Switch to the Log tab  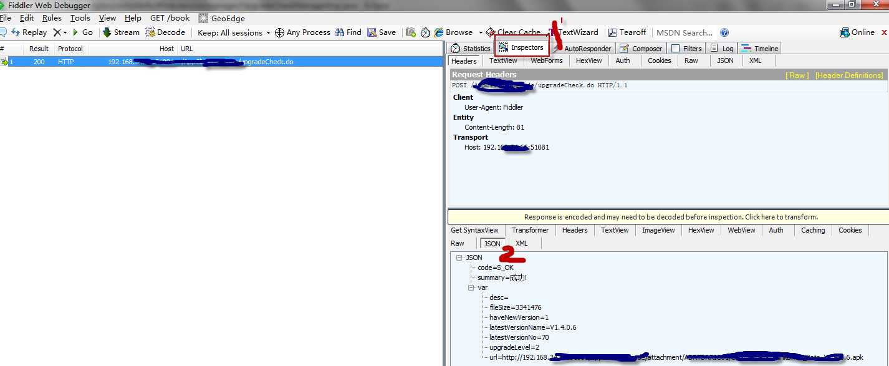(722, 48)
